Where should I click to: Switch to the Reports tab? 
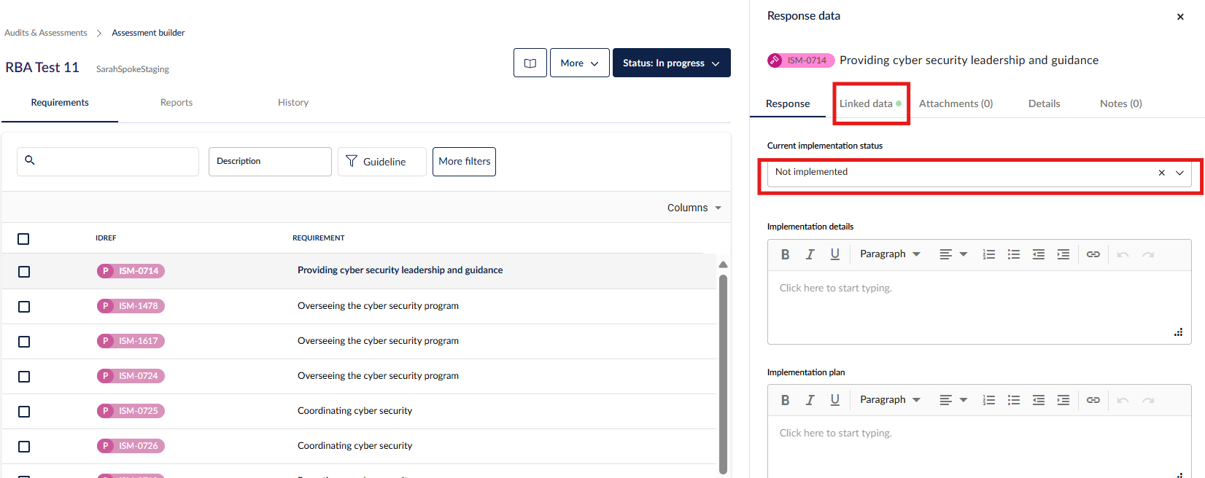coord(177,103)
